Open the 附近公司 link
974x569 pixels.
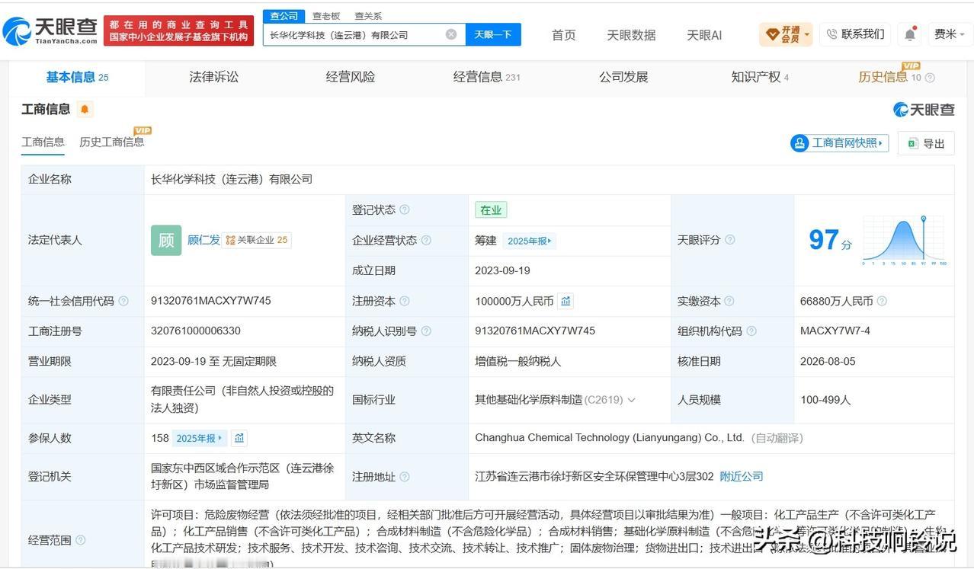[742, 477]
